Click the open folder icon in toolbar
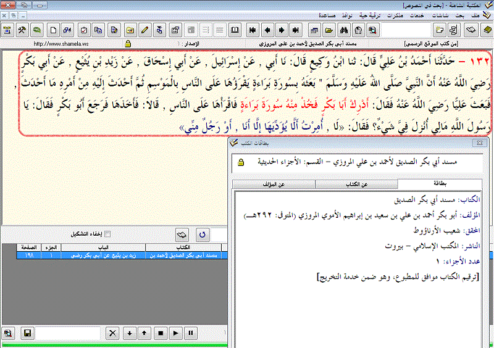The width and height of the screenshot is (494, 348). click(x=329, y=30)
